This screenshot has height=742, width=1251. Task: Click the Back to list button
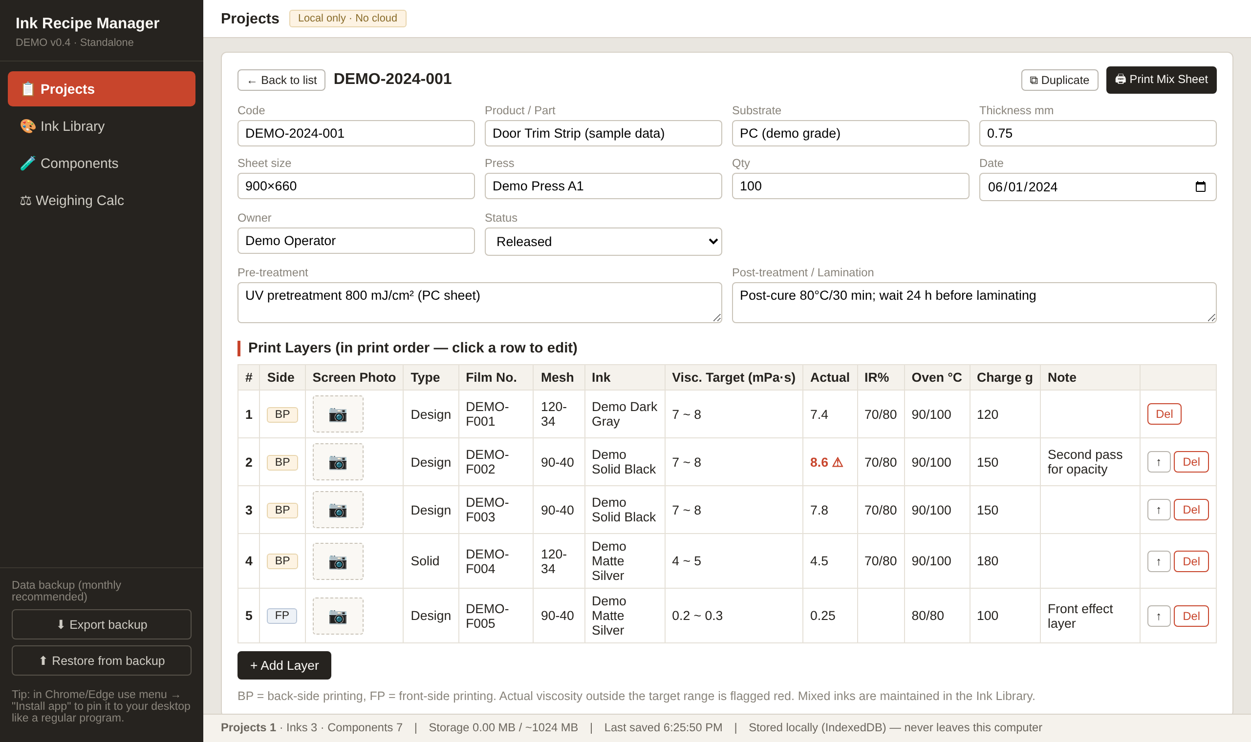281,80
